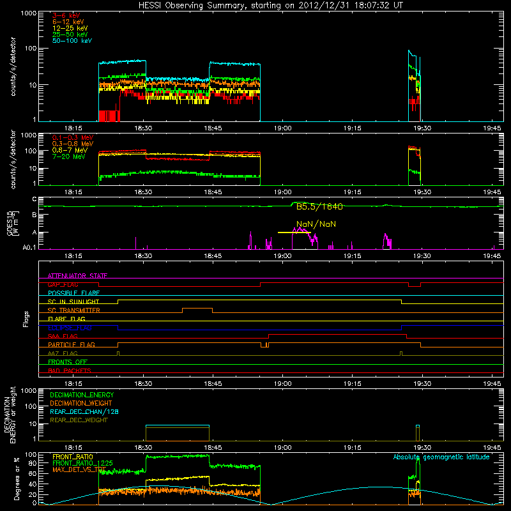The height and width of the screenshot is (511, 511).
Task: Click the FRONT_RATIO_1225 legend label
Action: tap(82, 463)
